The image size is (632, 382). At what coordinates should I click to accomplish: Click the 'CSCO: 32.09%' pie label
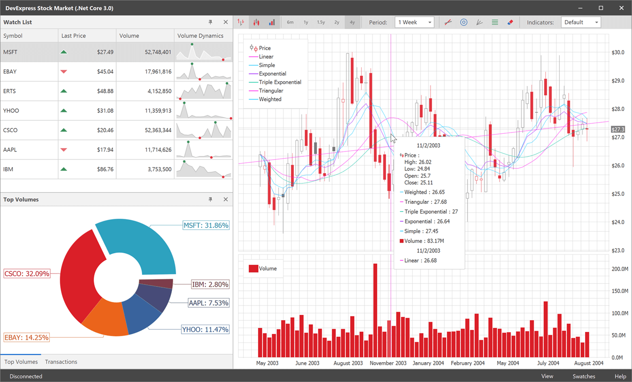click(x=27, y=274)
